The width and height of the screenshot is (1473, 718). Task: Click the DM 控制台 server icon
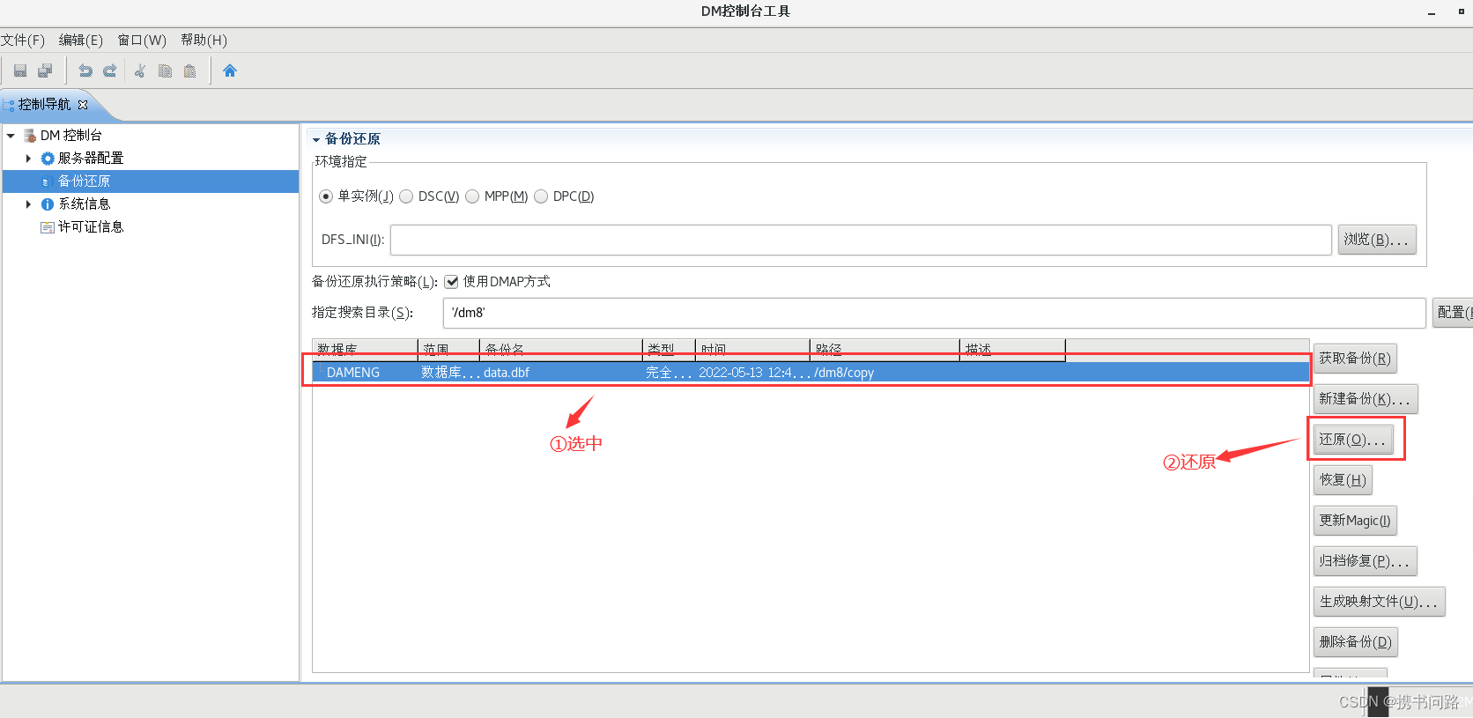pos(30,136)
